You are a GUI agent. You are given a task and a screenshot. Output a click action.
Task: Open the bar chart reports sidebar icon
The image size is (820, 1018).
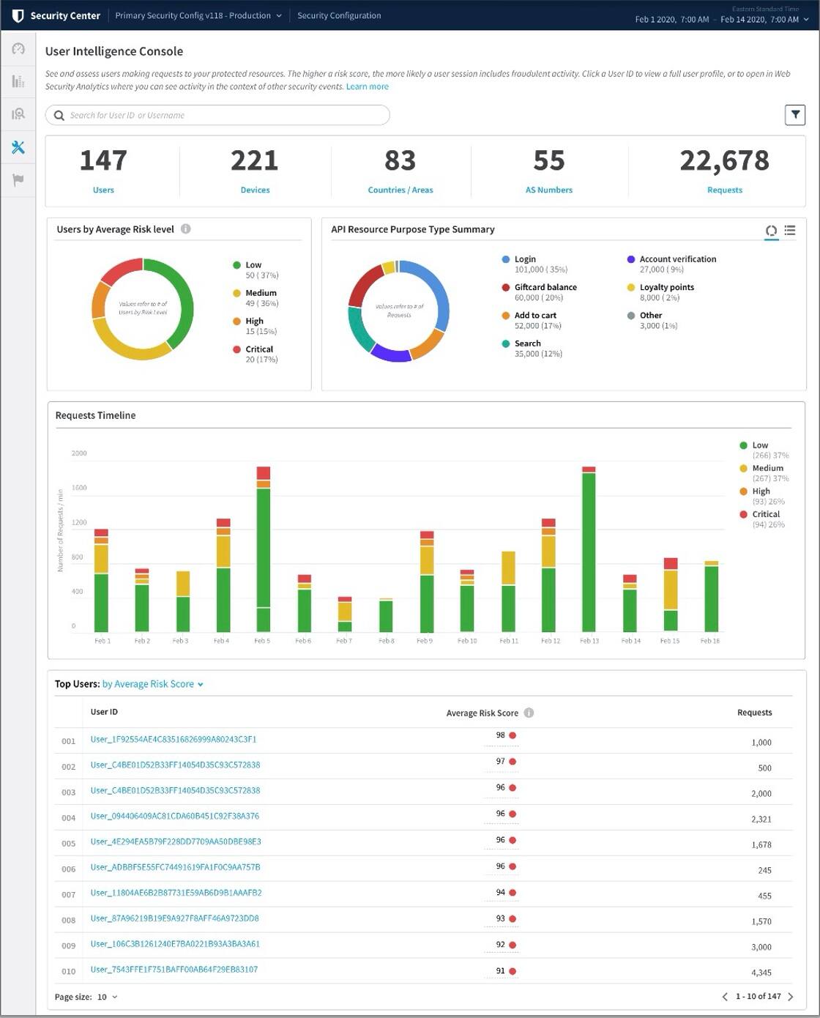18,81
